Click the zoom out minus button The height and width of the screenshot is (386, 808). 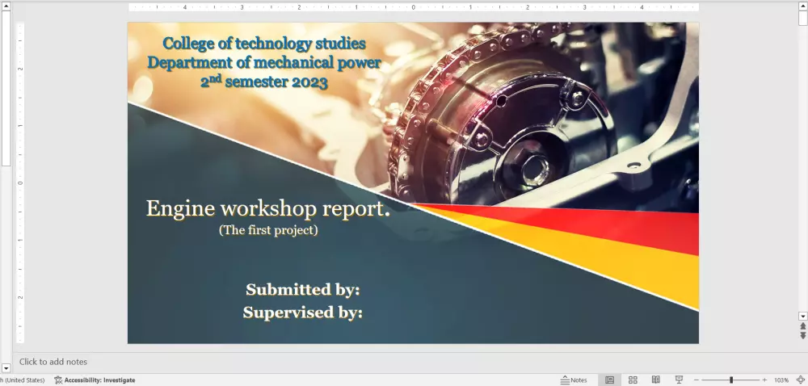click(x=696, y=380)
